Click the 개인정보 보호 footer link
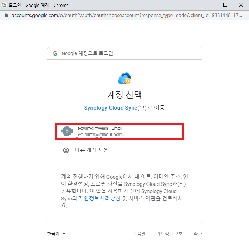Image resolution: width=249 pixels, height=250 pixels. [170, 234]
